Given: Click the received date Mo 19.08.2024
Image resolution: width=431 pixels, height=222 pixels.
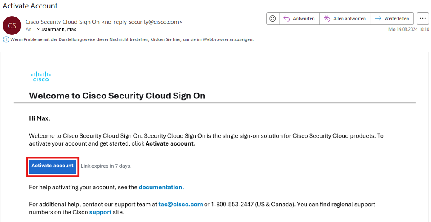Looking at the screenshot, I should [408, 29].
